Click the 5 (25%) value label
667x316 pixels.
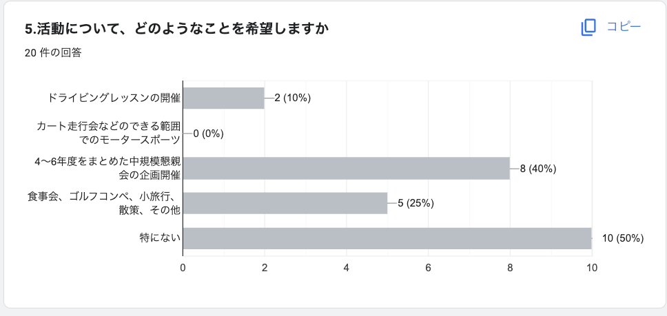415,203
